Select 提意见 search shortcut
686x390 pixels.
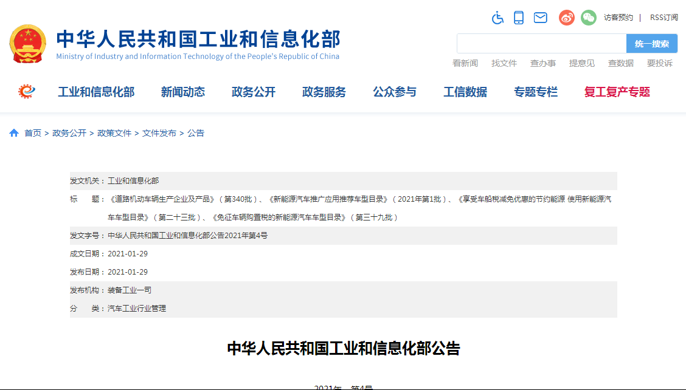coord(582,63)
